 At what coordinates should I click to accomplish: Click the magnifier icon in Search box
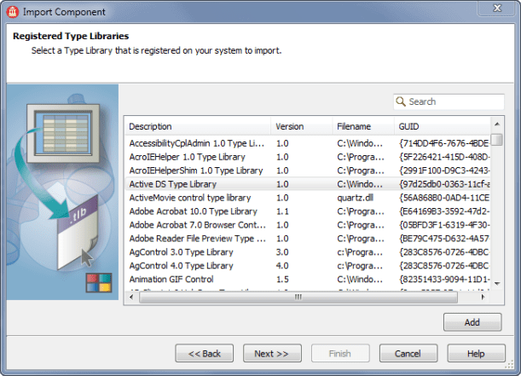point(401,101)
